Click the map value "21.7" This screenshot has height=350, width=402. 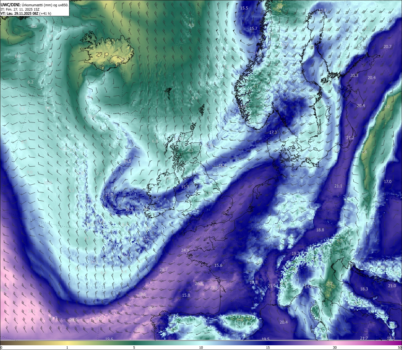(364, 338)
